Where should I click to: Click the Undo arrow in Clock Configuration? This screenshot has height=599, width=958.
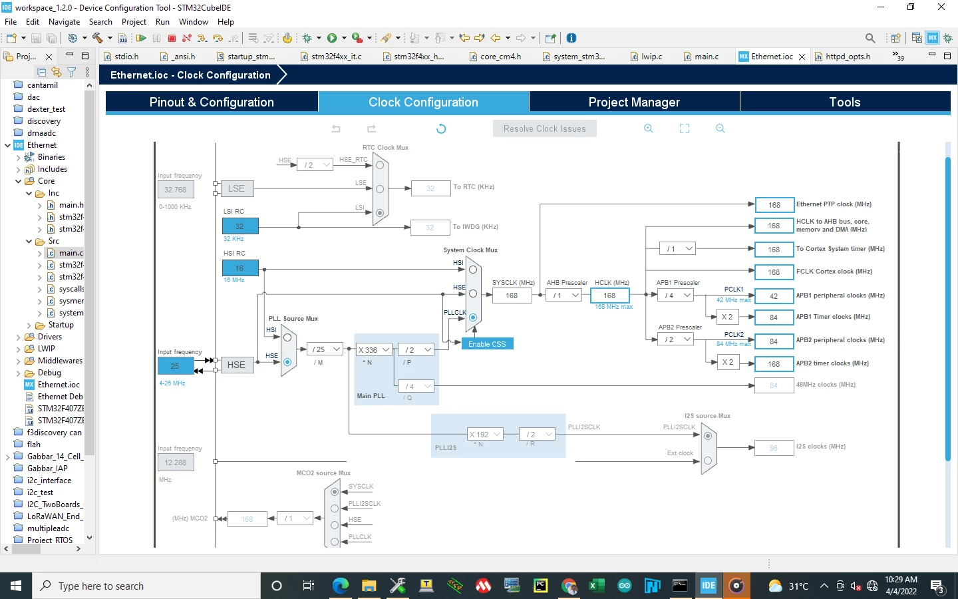336,128
